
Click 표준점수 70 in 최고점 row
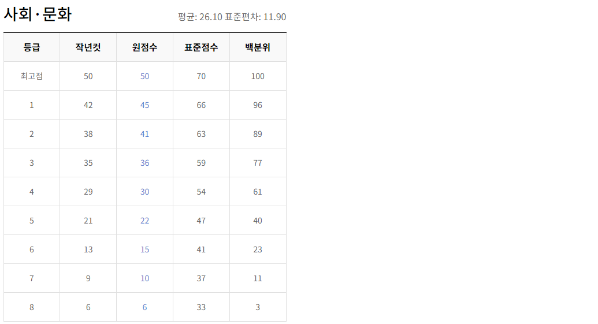[x=201, y=76]
